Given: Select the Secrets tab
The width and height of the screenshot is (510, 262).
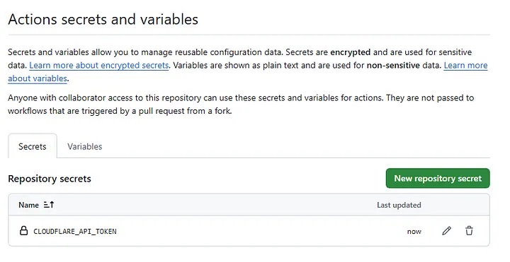Looking at the screenshot, I should coord(33,147).
